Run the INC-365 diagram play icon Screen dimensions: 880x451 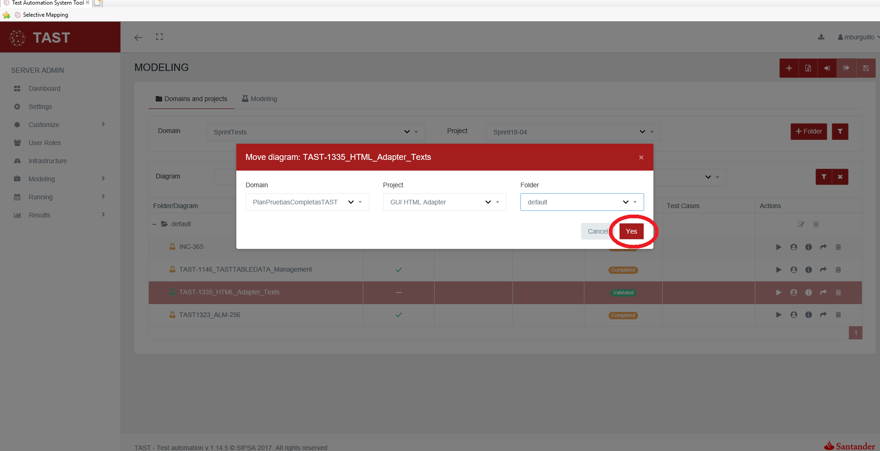pos(779,247)
